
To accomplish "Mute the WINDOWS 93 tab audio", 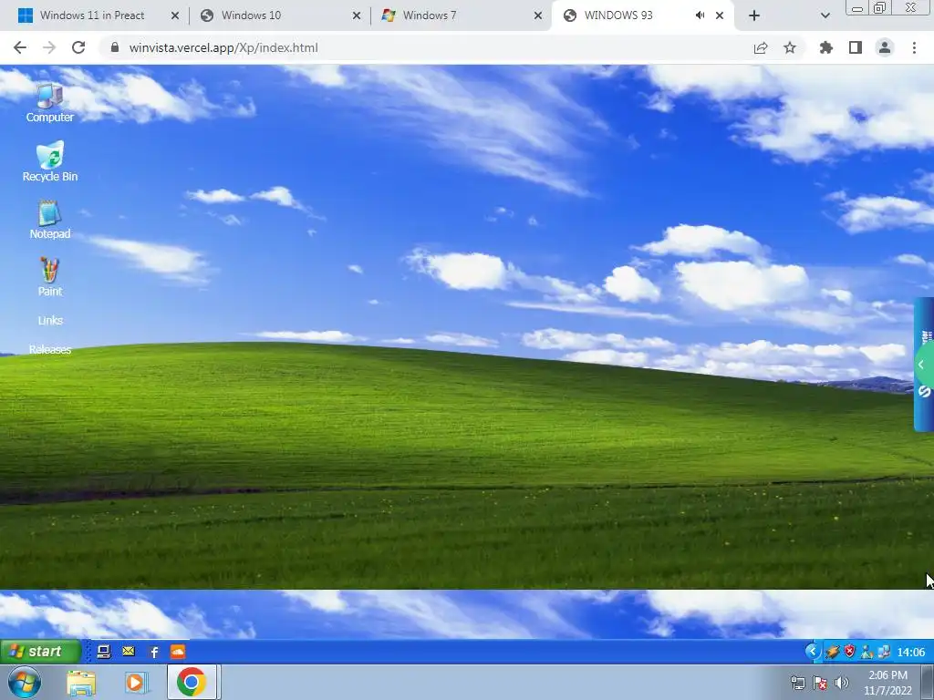I will click(700, 15).
